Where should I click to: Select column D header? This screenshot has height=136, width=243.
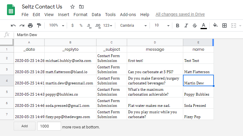[x=155, y=42]
